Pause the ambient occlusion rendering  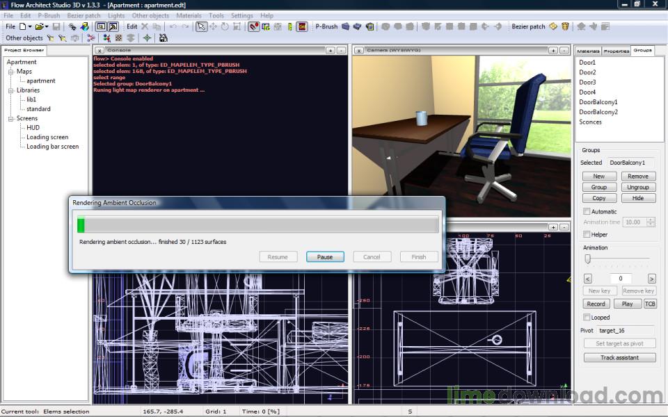325,257
